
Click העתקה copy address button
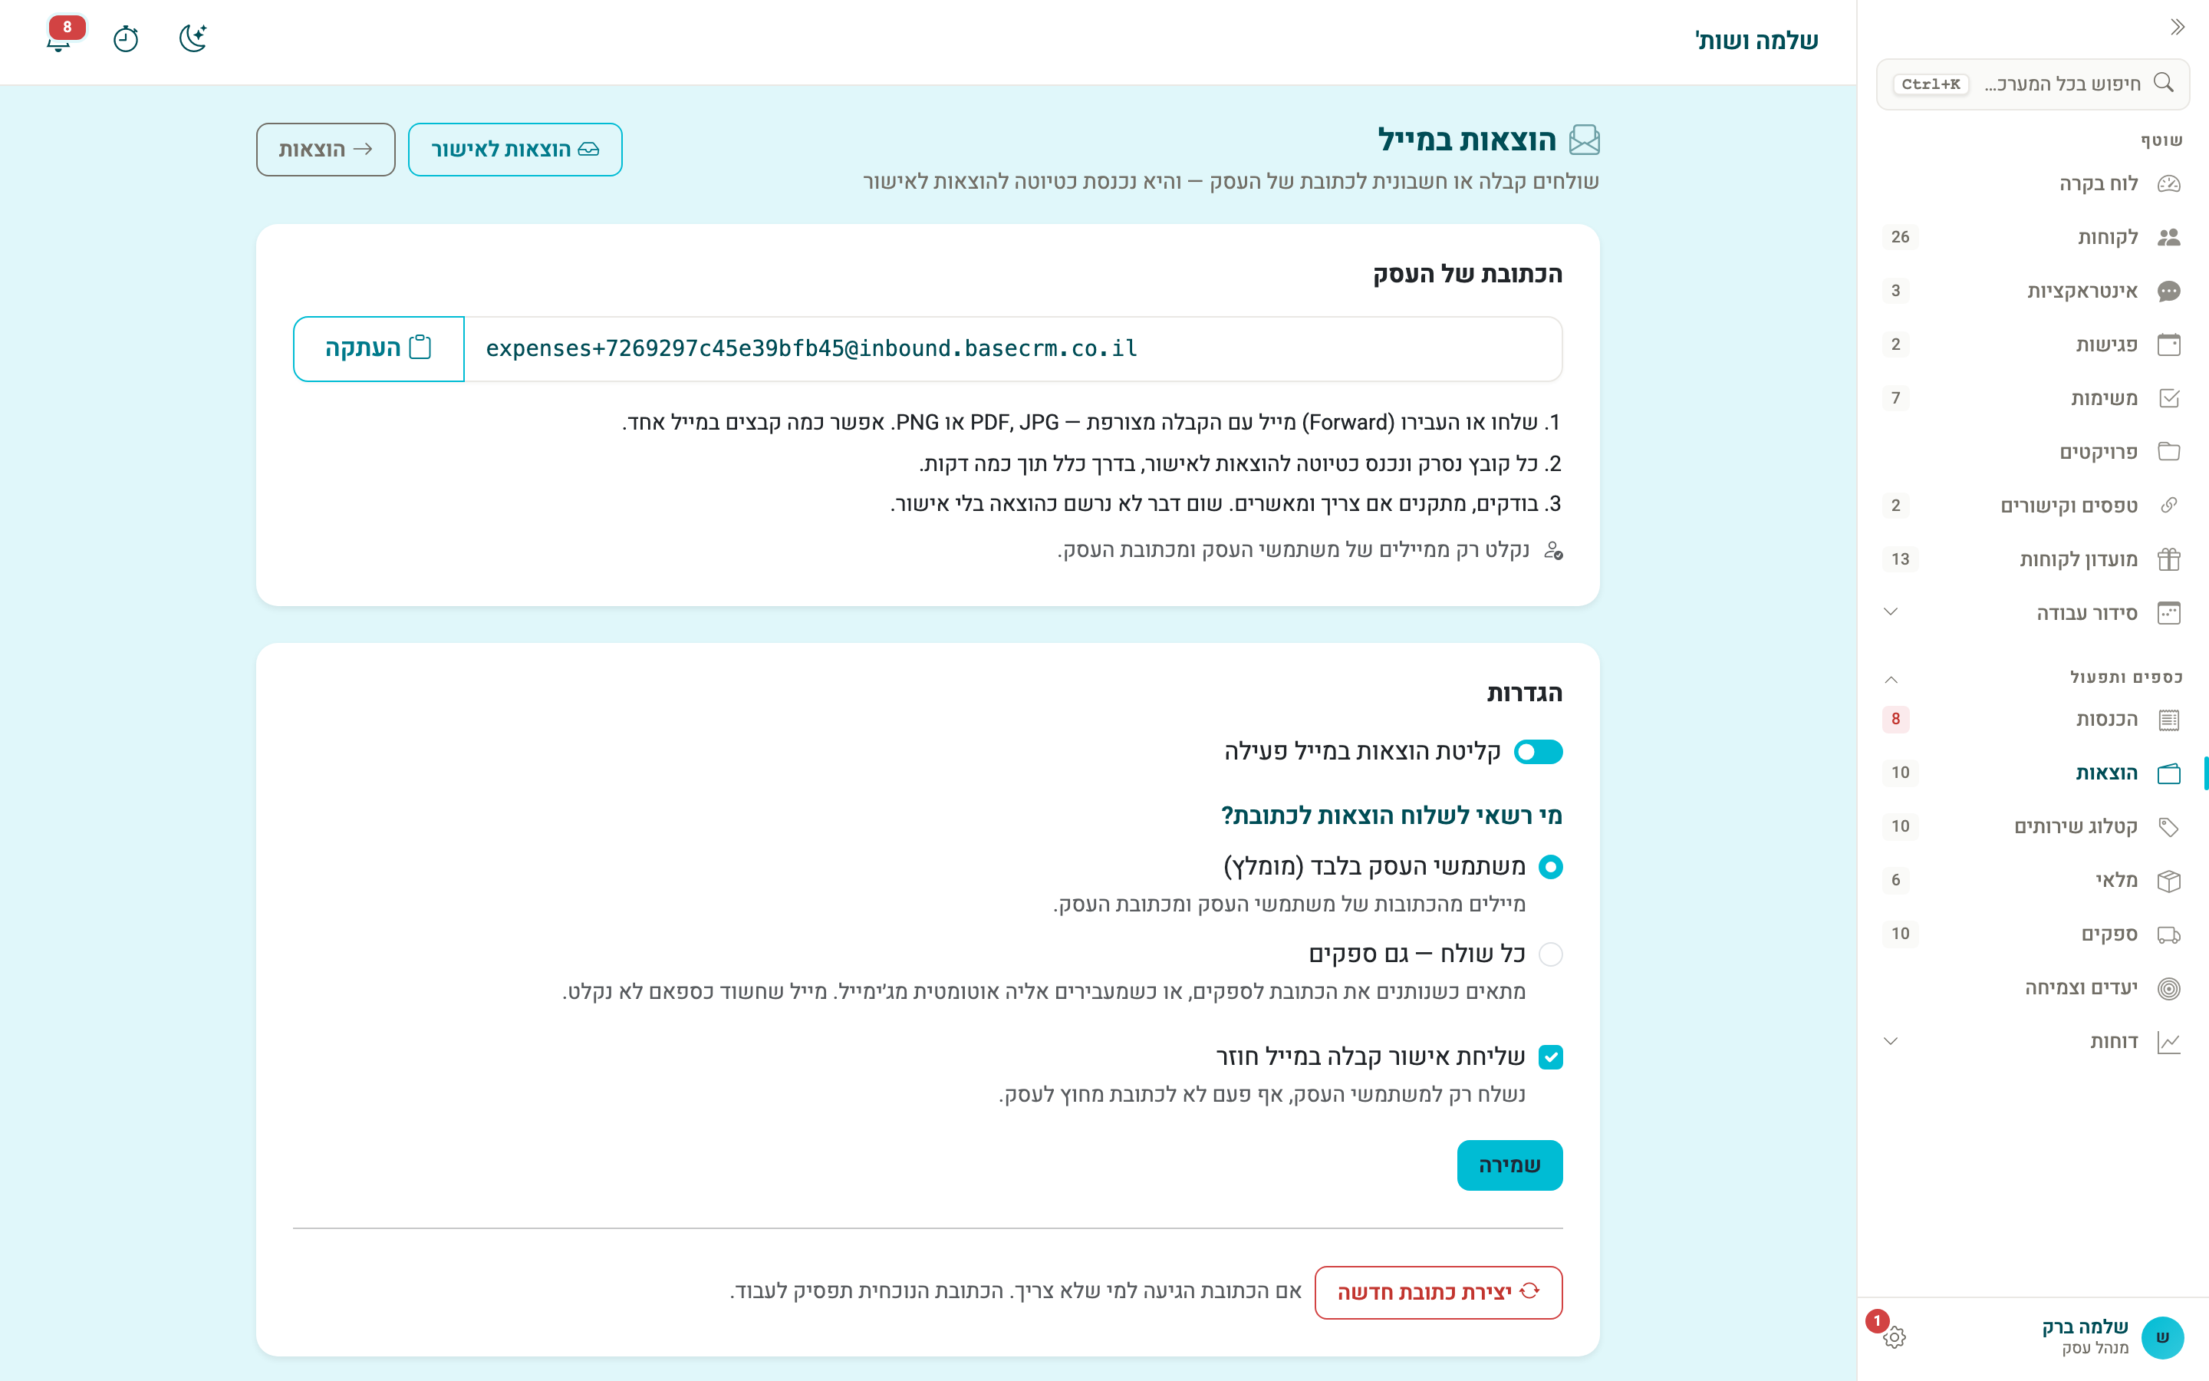379,349
